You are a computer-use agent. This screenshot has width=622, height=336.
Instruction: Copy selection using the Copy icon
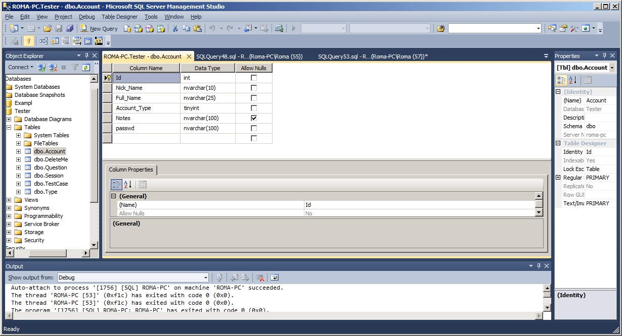coord(186,29)
